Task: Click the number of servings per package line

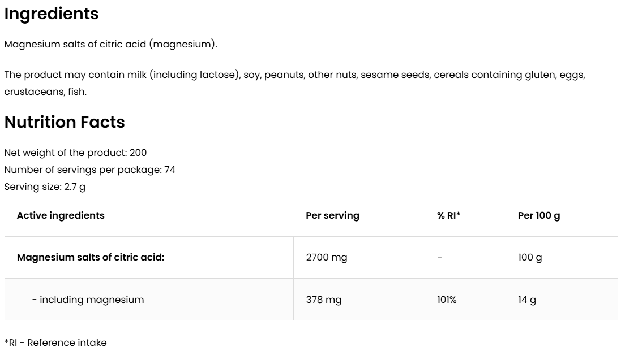Action: click(x=89, y=170)
